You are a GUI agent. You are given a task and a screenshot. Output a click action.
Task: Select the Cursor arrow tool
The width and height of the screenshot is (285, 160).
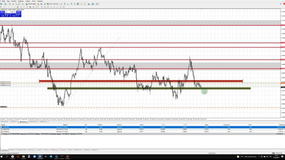[1, 7]
